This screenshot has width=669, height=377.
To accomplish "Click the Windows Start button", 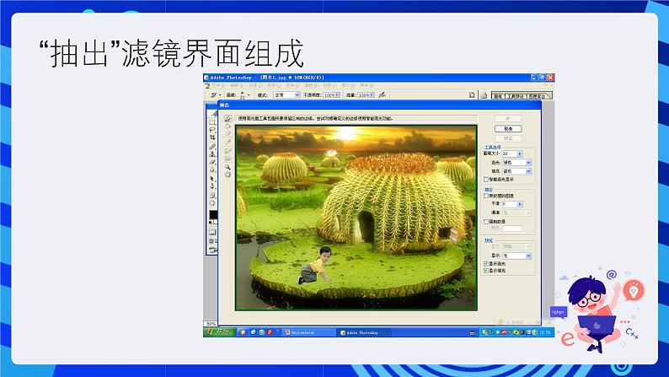I will point(219,332).
